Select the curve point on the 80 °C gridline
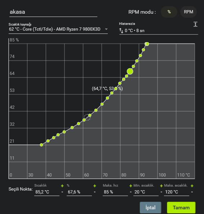 tap(120, 83)
